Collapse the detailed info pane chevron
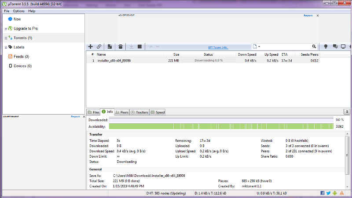This screenshot has height=198, width=352. coord(347,112)
